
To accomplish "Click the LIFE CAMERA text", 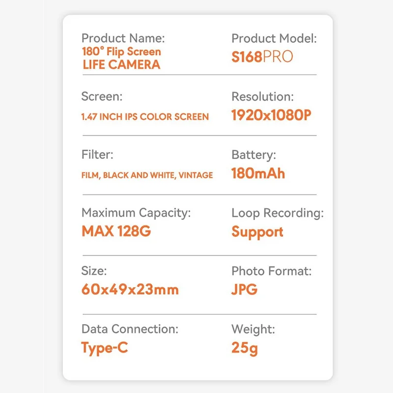I will point(121,65).
